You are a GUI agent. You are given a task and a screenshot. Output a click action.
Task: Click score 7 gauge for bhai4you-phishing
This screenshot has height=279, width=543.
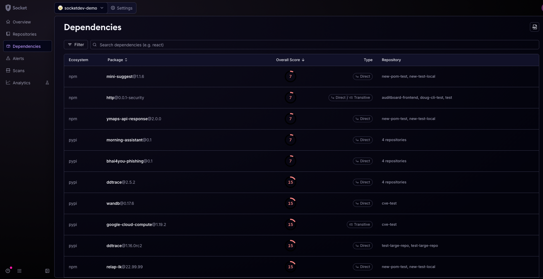click(290, 161)
